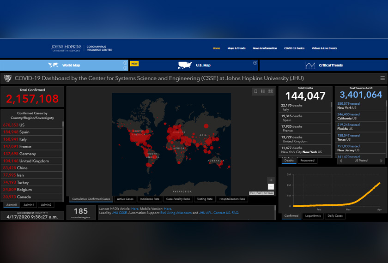Open the map legend icon

coord(263,91)
